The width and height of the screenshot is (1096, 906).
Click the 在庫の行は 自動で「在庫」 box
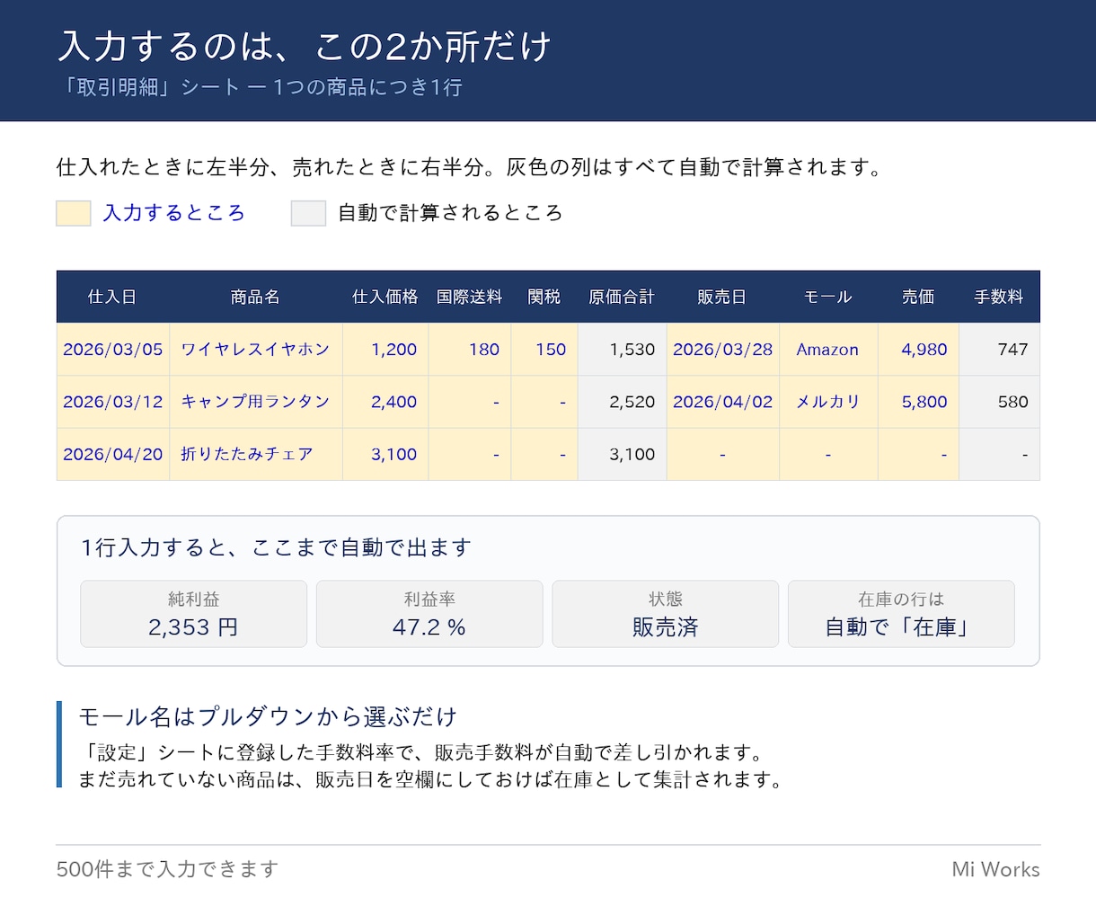click(x=901, y=614)
